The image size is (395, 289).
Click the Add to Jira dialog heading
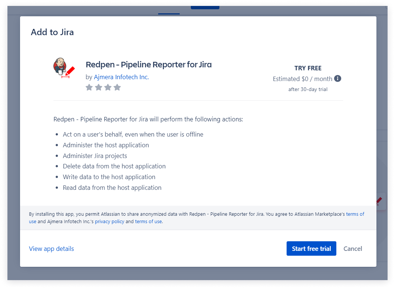[52, 32]
